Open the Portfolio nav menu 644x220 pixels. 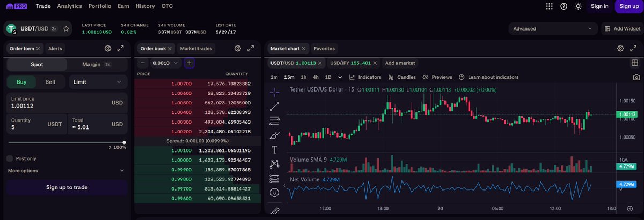tap(100, 6)
